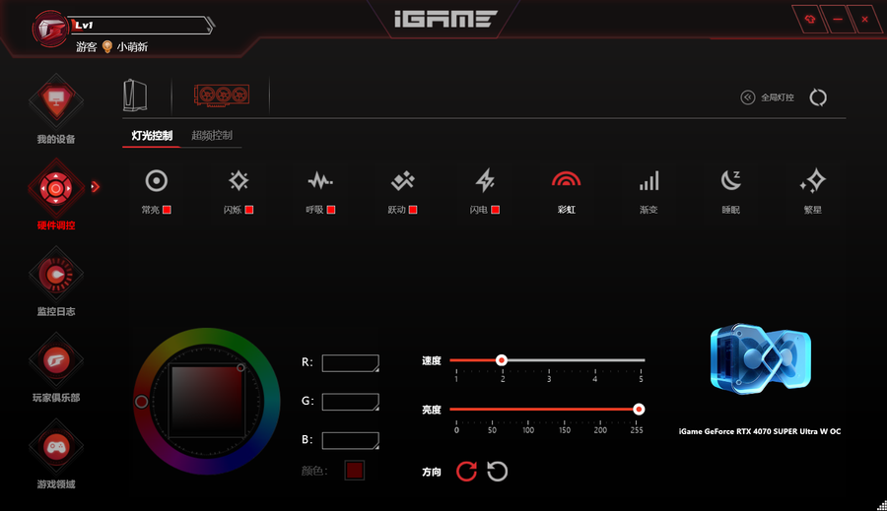Set direction to counterclockwise rotation
887x511 pixels.
(498, 472)
